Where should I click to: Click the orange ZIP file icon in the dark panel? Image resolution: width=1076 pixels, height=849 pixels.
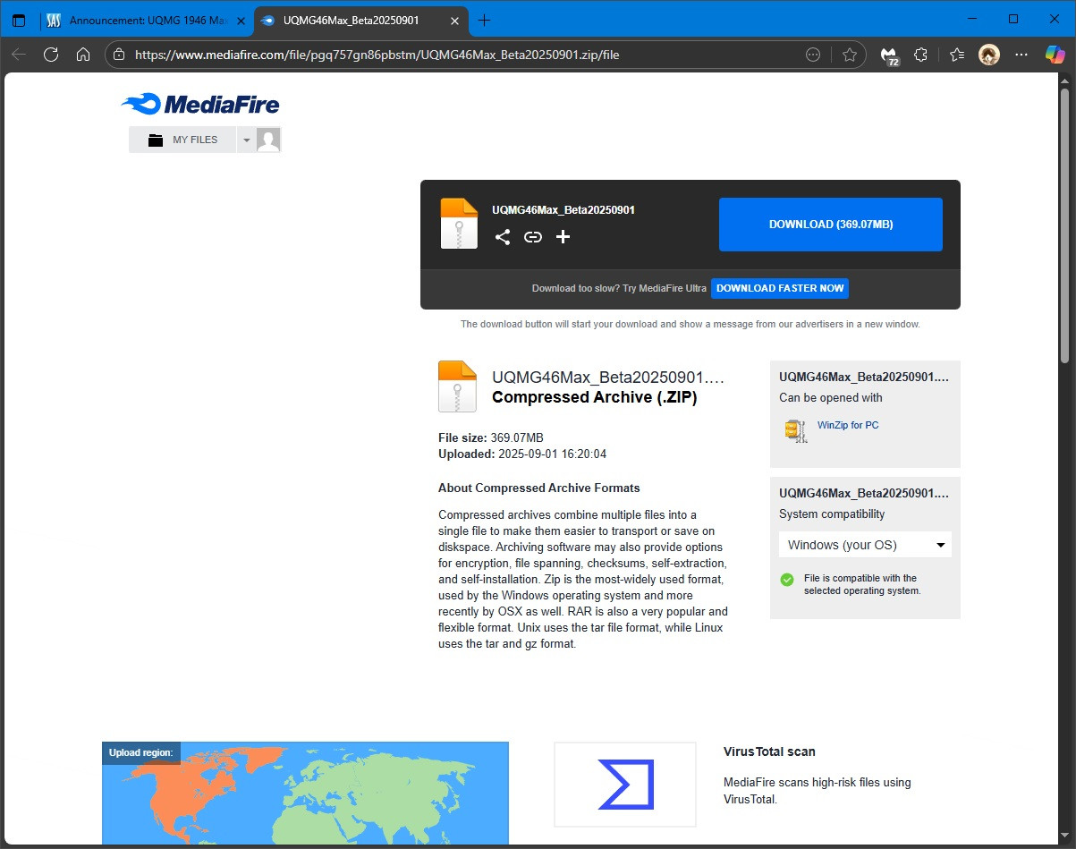[460, 224]
